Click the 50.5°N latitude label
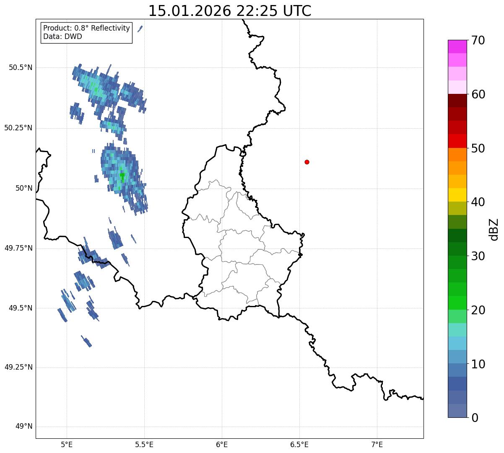This screenshot has height=453, width=504. point(20,67)
